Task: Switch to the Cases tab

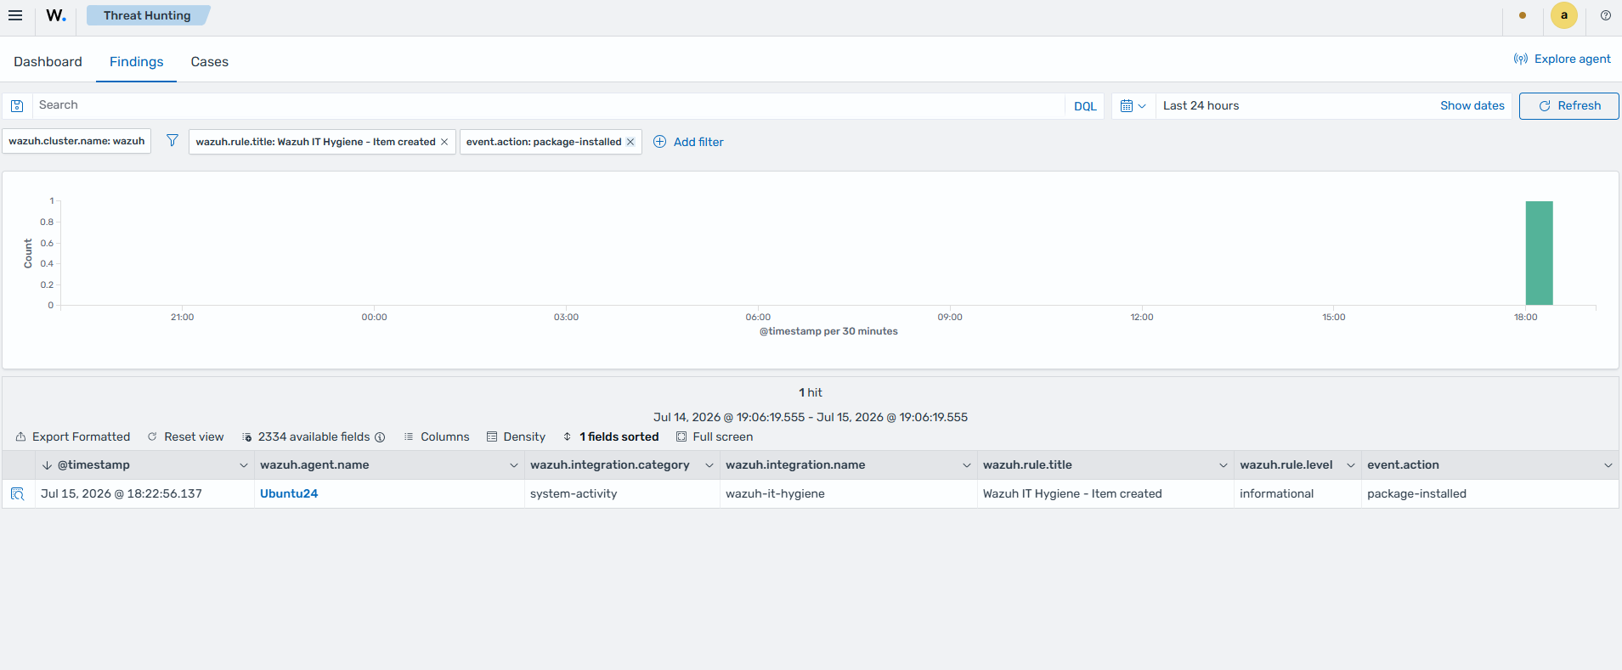Action: click(x=209, y=61)
